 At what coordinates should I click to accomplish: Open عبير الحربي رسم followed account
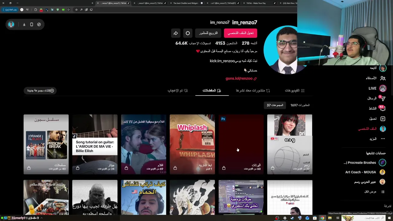pos(369,182)
